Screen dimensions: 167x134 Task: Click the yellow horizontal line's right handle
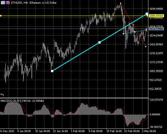coord(148,16)
